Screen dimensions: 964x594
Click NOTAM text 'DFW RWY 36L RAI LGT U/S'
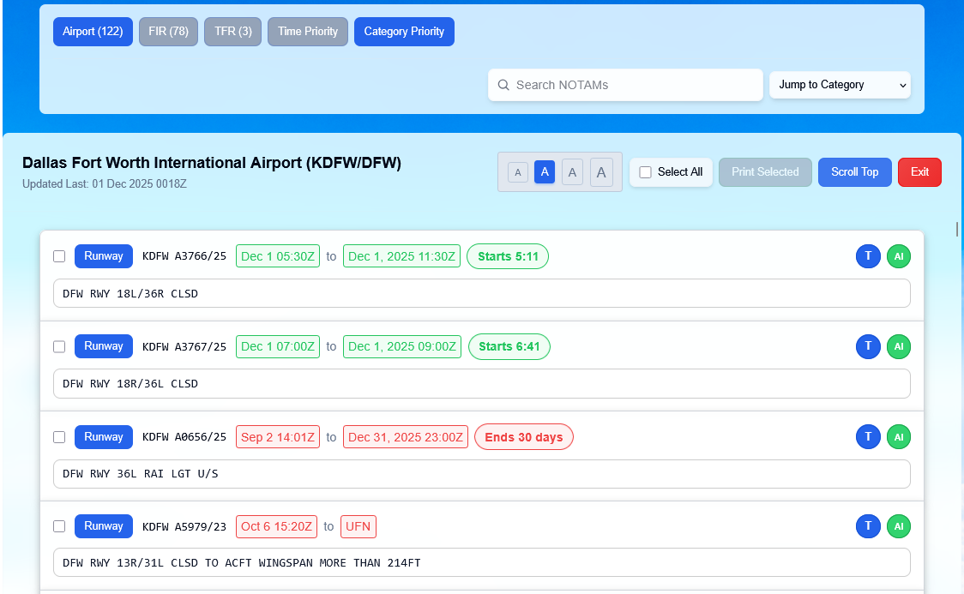click(x=140, y=474)
